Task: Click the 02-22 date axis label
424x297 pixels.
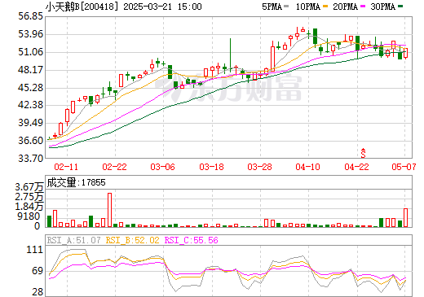Action: tap(114, 167)
